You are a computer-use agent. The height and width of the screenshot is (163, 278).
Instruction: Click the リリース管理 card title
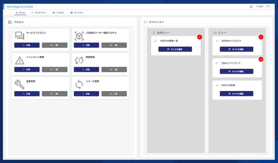92,81
